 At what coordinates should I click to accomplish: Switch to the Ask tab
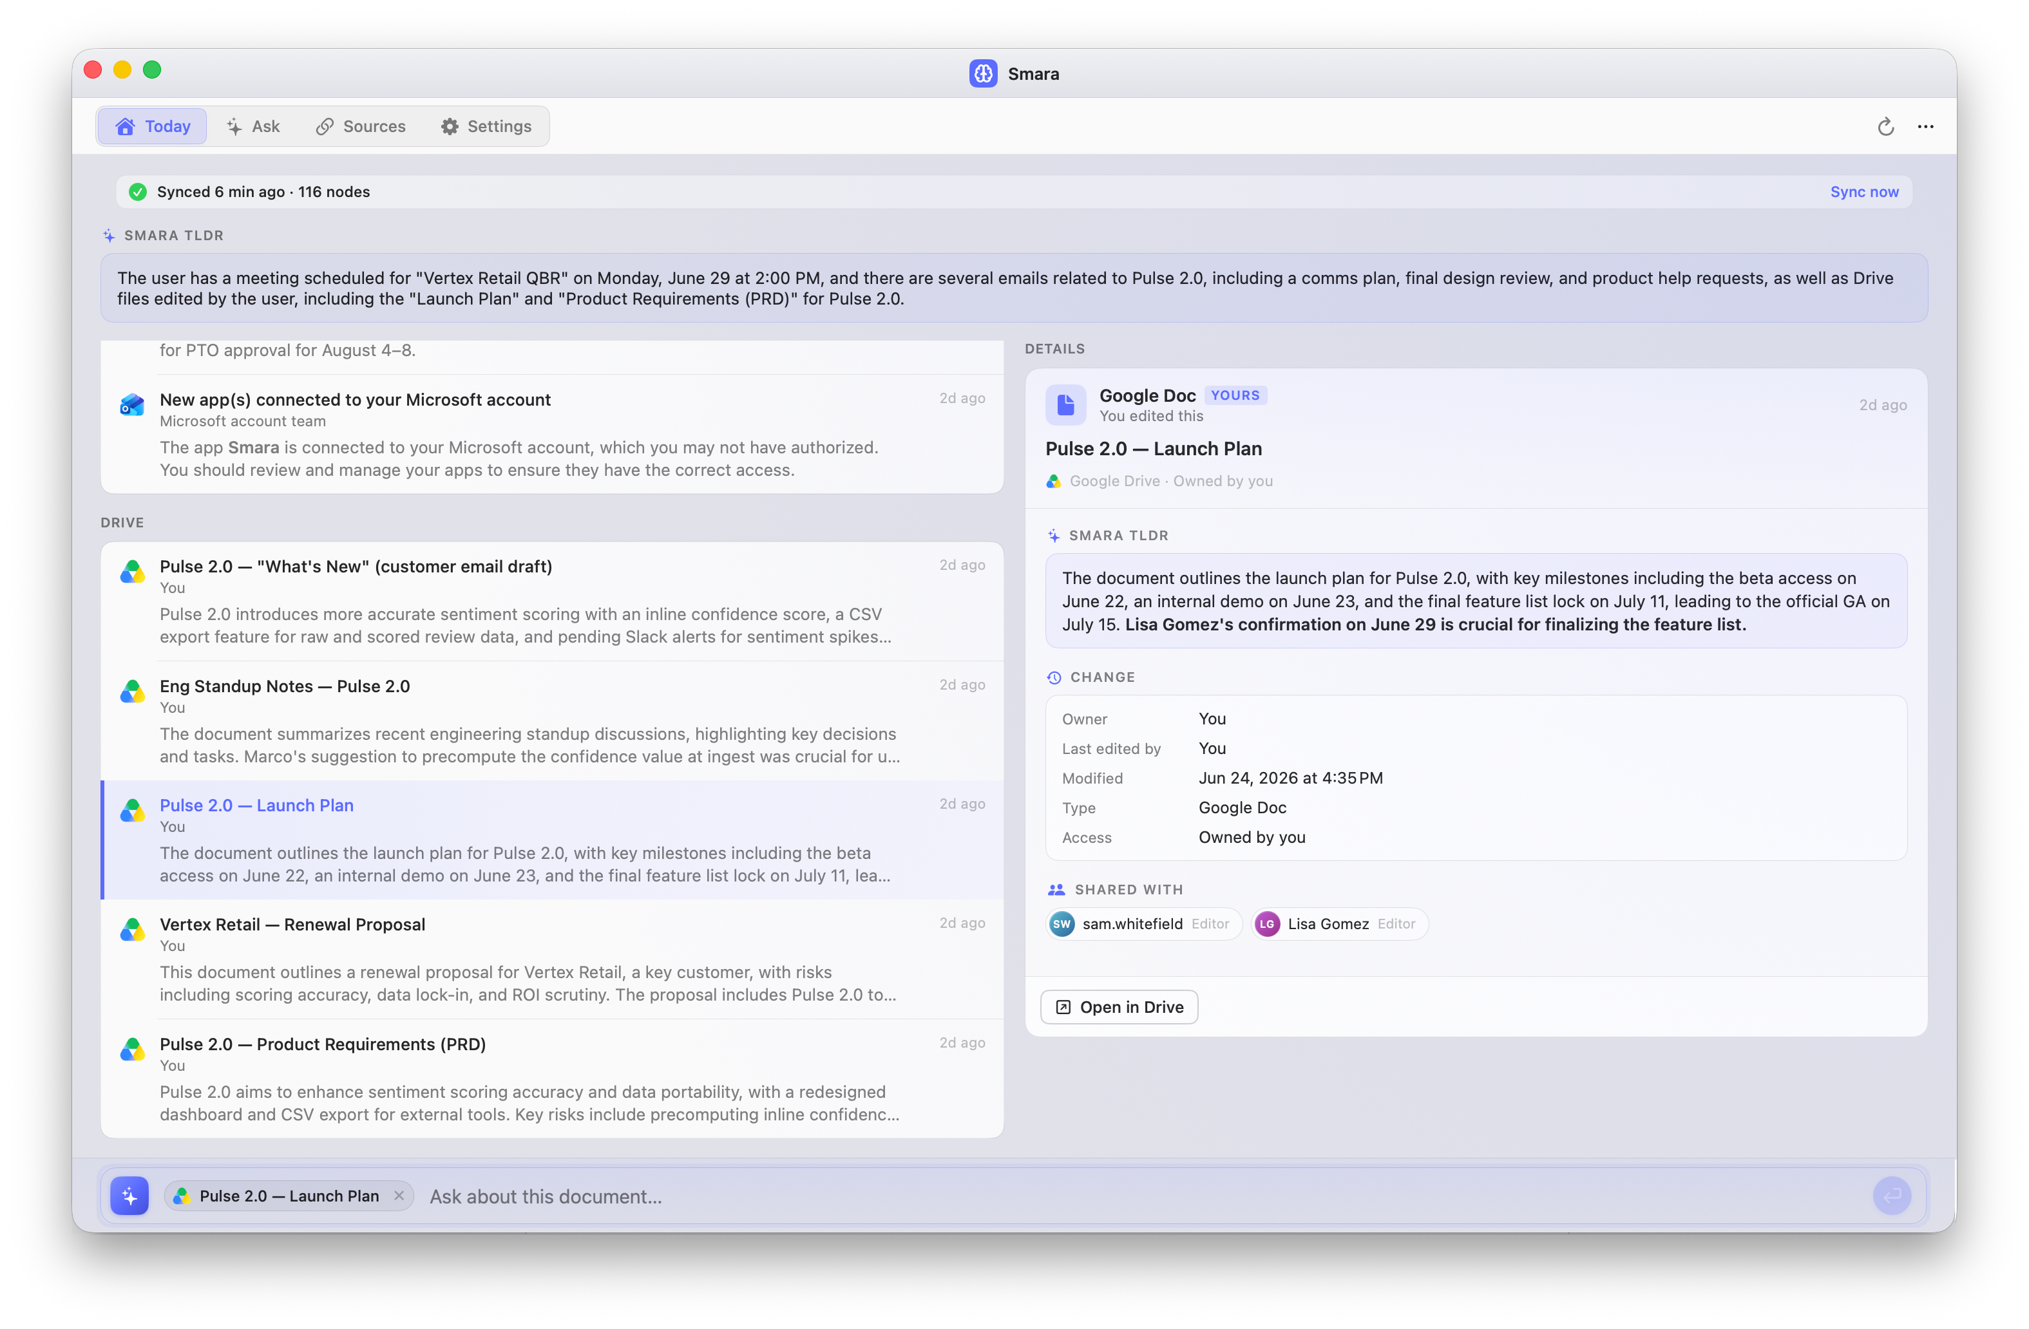pos(253,126)
